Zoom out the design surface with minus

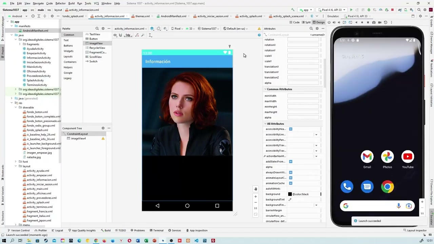pos(256,203)
